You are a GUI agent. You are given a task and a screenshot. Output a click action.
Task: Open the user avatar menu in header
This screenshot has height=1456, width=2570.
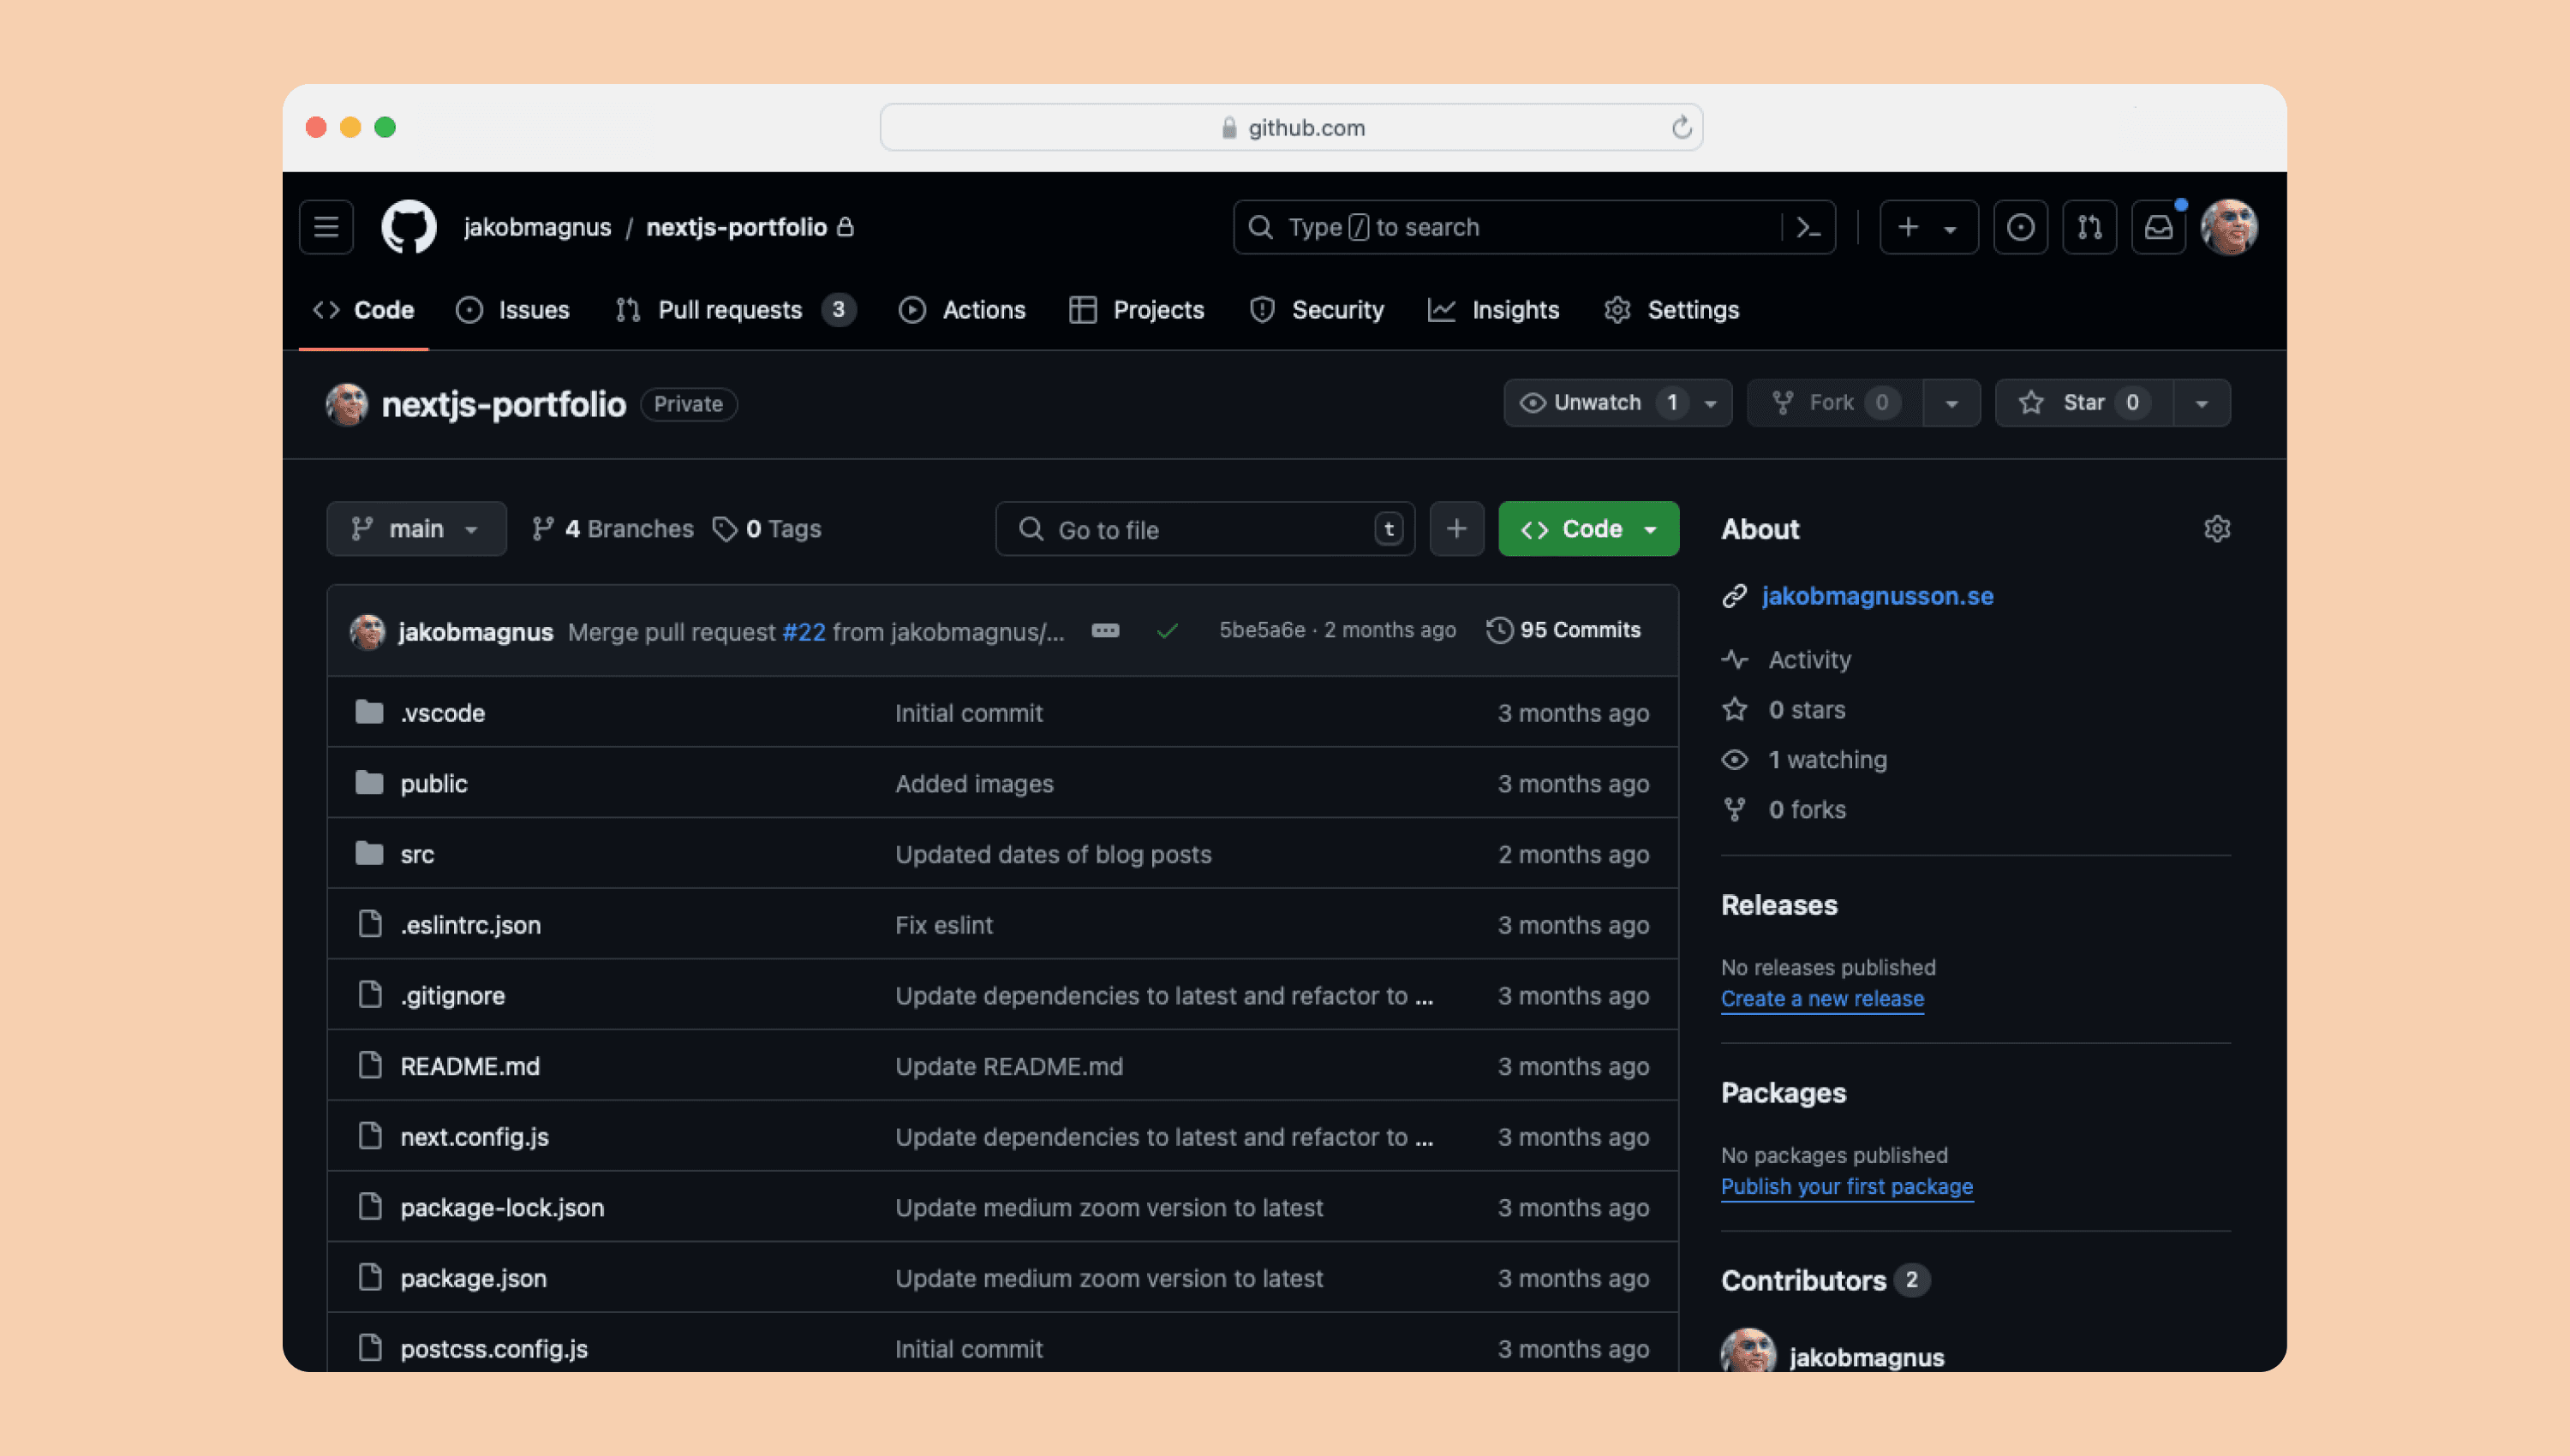point(2229,227)
